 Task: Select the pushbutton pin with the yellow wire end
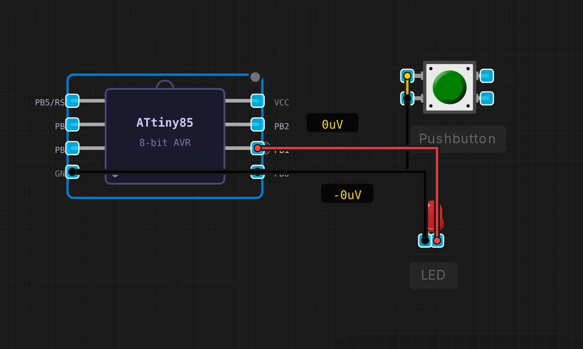[407, 76]
